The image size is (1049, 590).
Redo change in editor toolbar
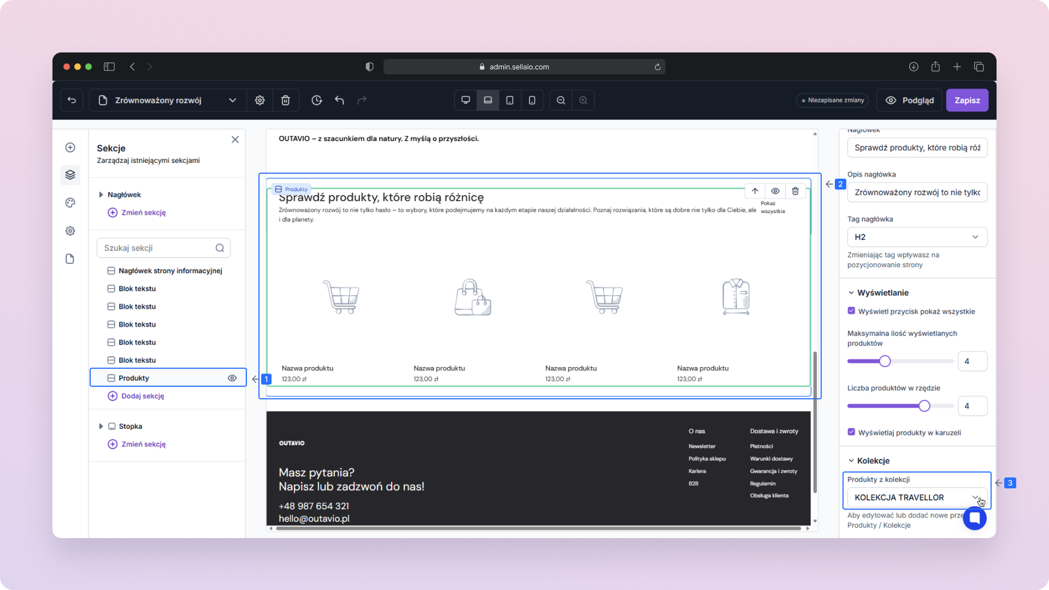pyautogui.click(x=362, y=100)
